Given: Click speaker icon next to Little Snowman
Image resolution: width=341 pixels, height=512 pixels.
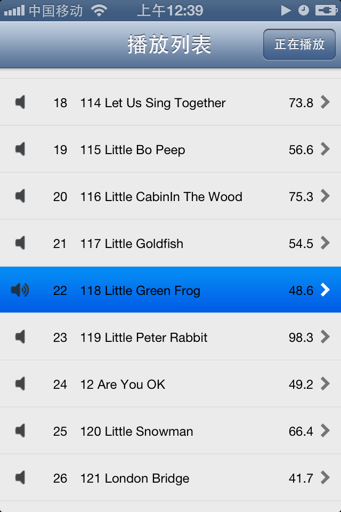Looking at the screenshot, I should (x=20, y=431).
